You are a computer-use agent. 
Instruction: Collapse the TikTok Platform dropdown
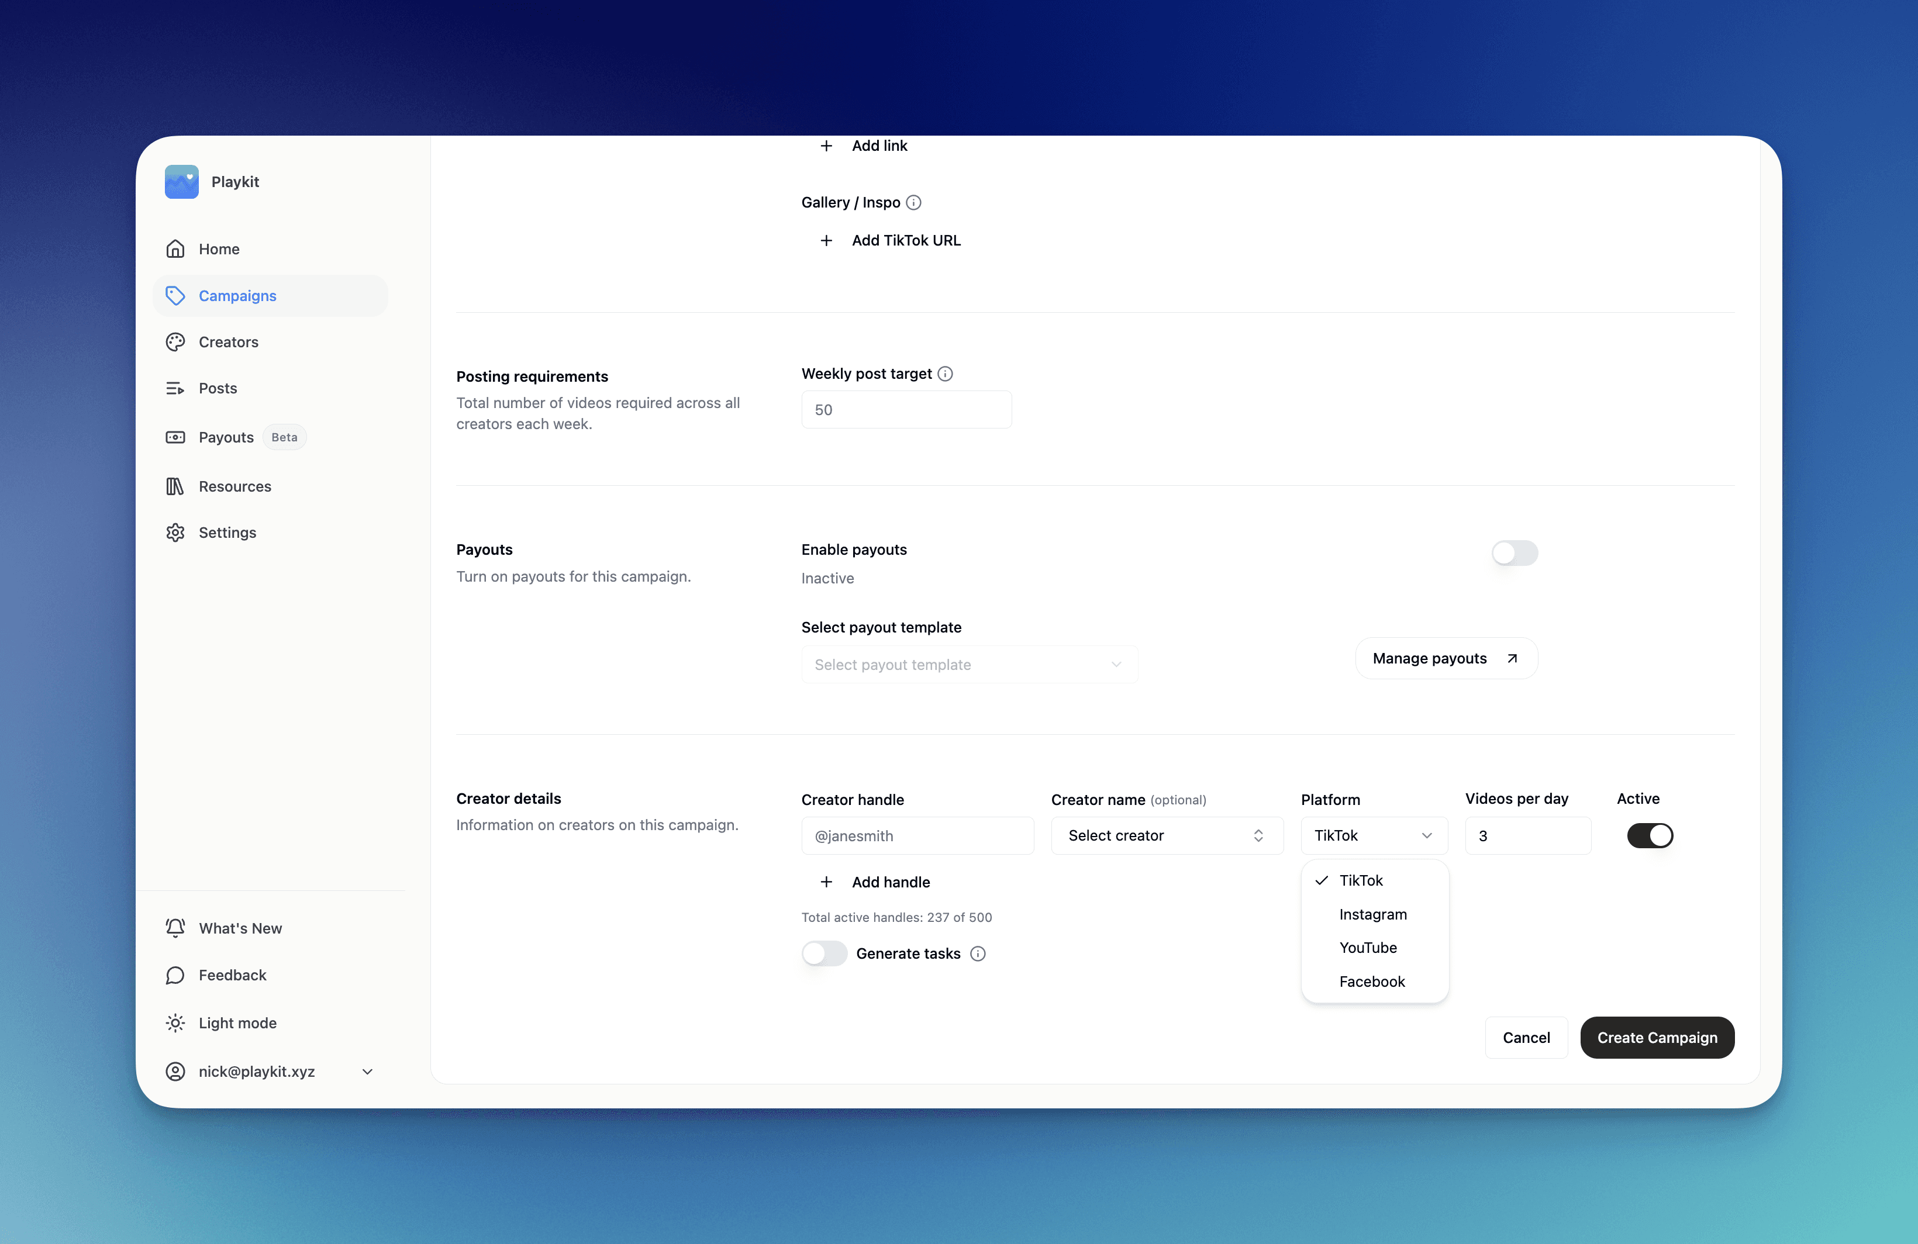click(x=1373, y=835)
